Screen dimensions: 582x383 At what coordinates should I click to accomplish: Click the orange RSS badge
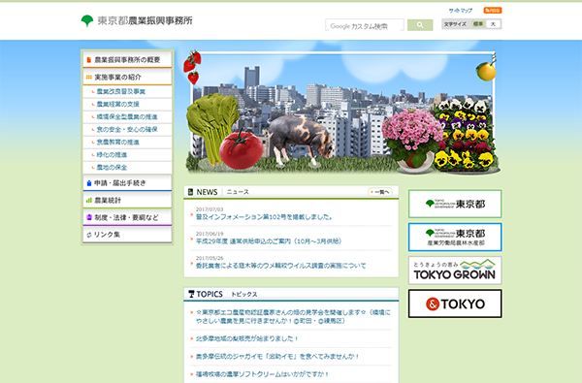click(x=493, y=11)
